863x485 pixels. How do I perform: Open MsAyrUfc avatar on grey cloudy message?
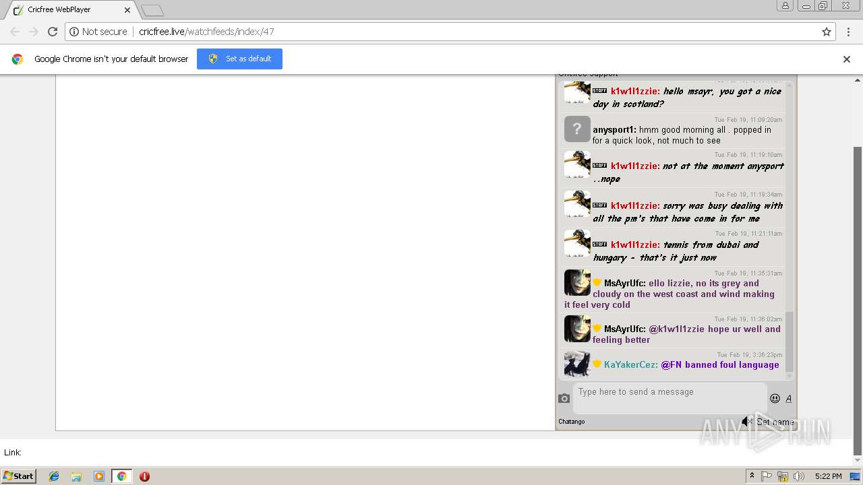coord(577,282)
